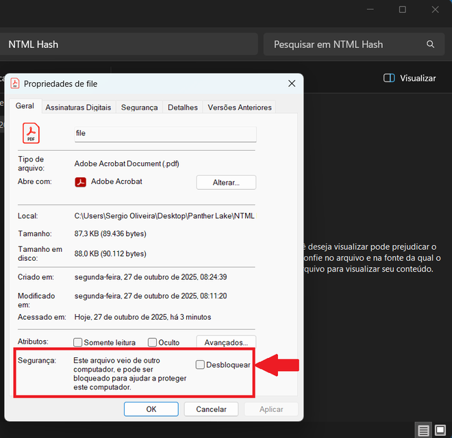Switch to the Segurança tab
Image resolution: width=452 pixels, height=438 pixels.
[139, 107]
